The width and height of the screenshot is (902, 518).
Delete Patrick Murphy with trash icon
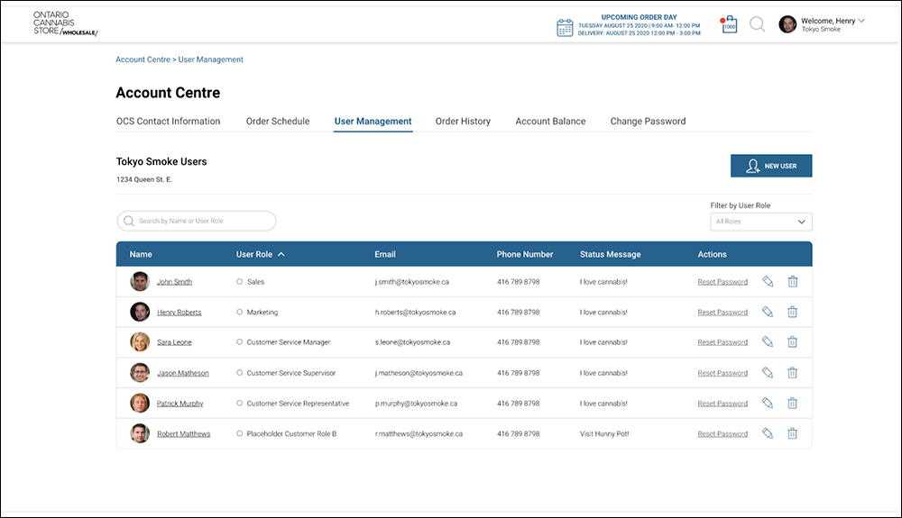792,404
